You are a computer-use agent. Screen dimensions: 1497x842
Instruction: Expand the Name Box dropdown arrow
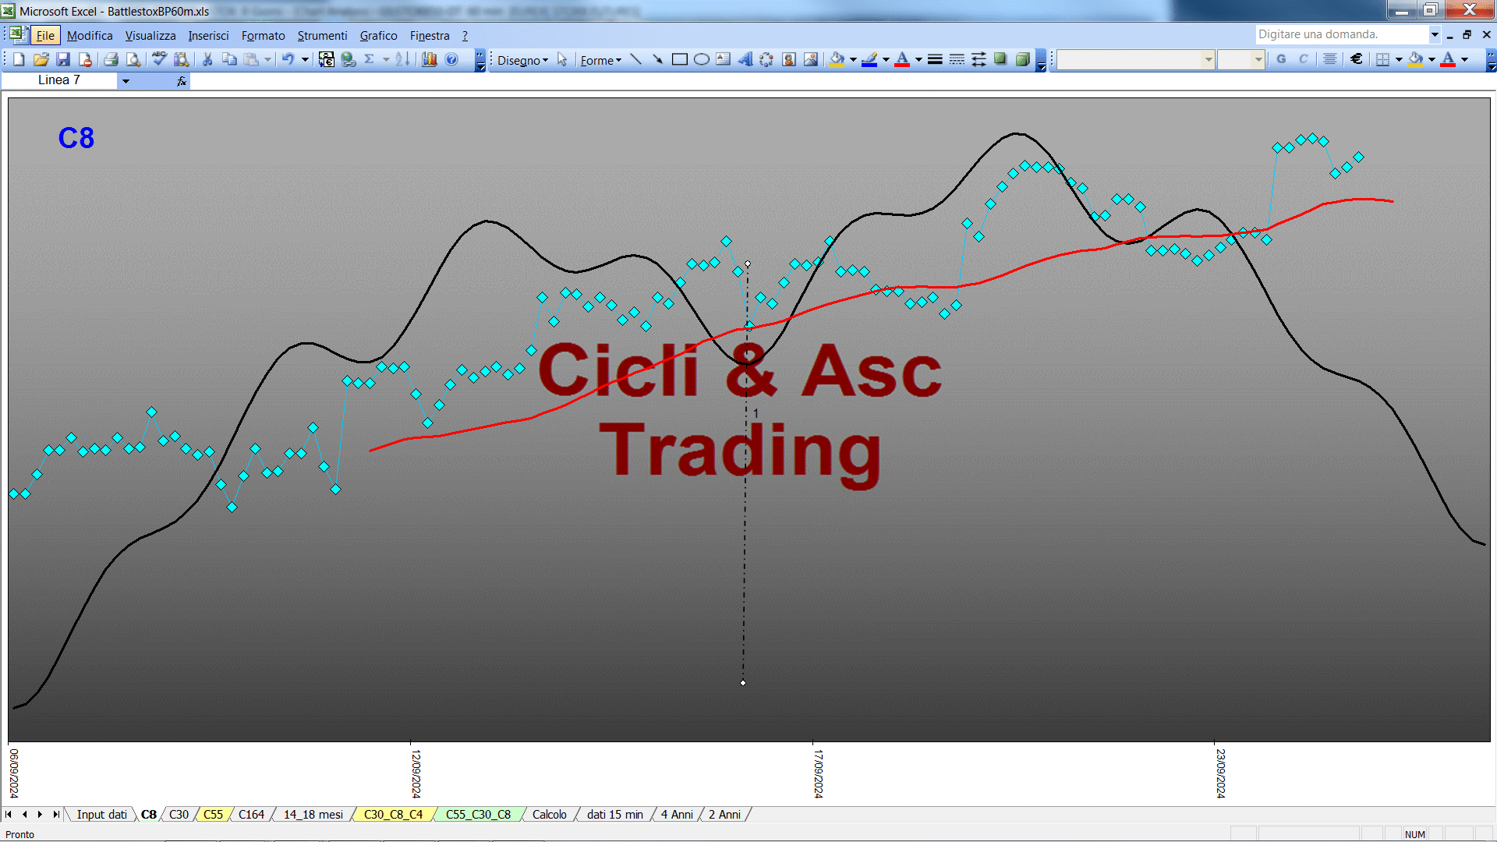pyautogui.click(x=126, y=80)
